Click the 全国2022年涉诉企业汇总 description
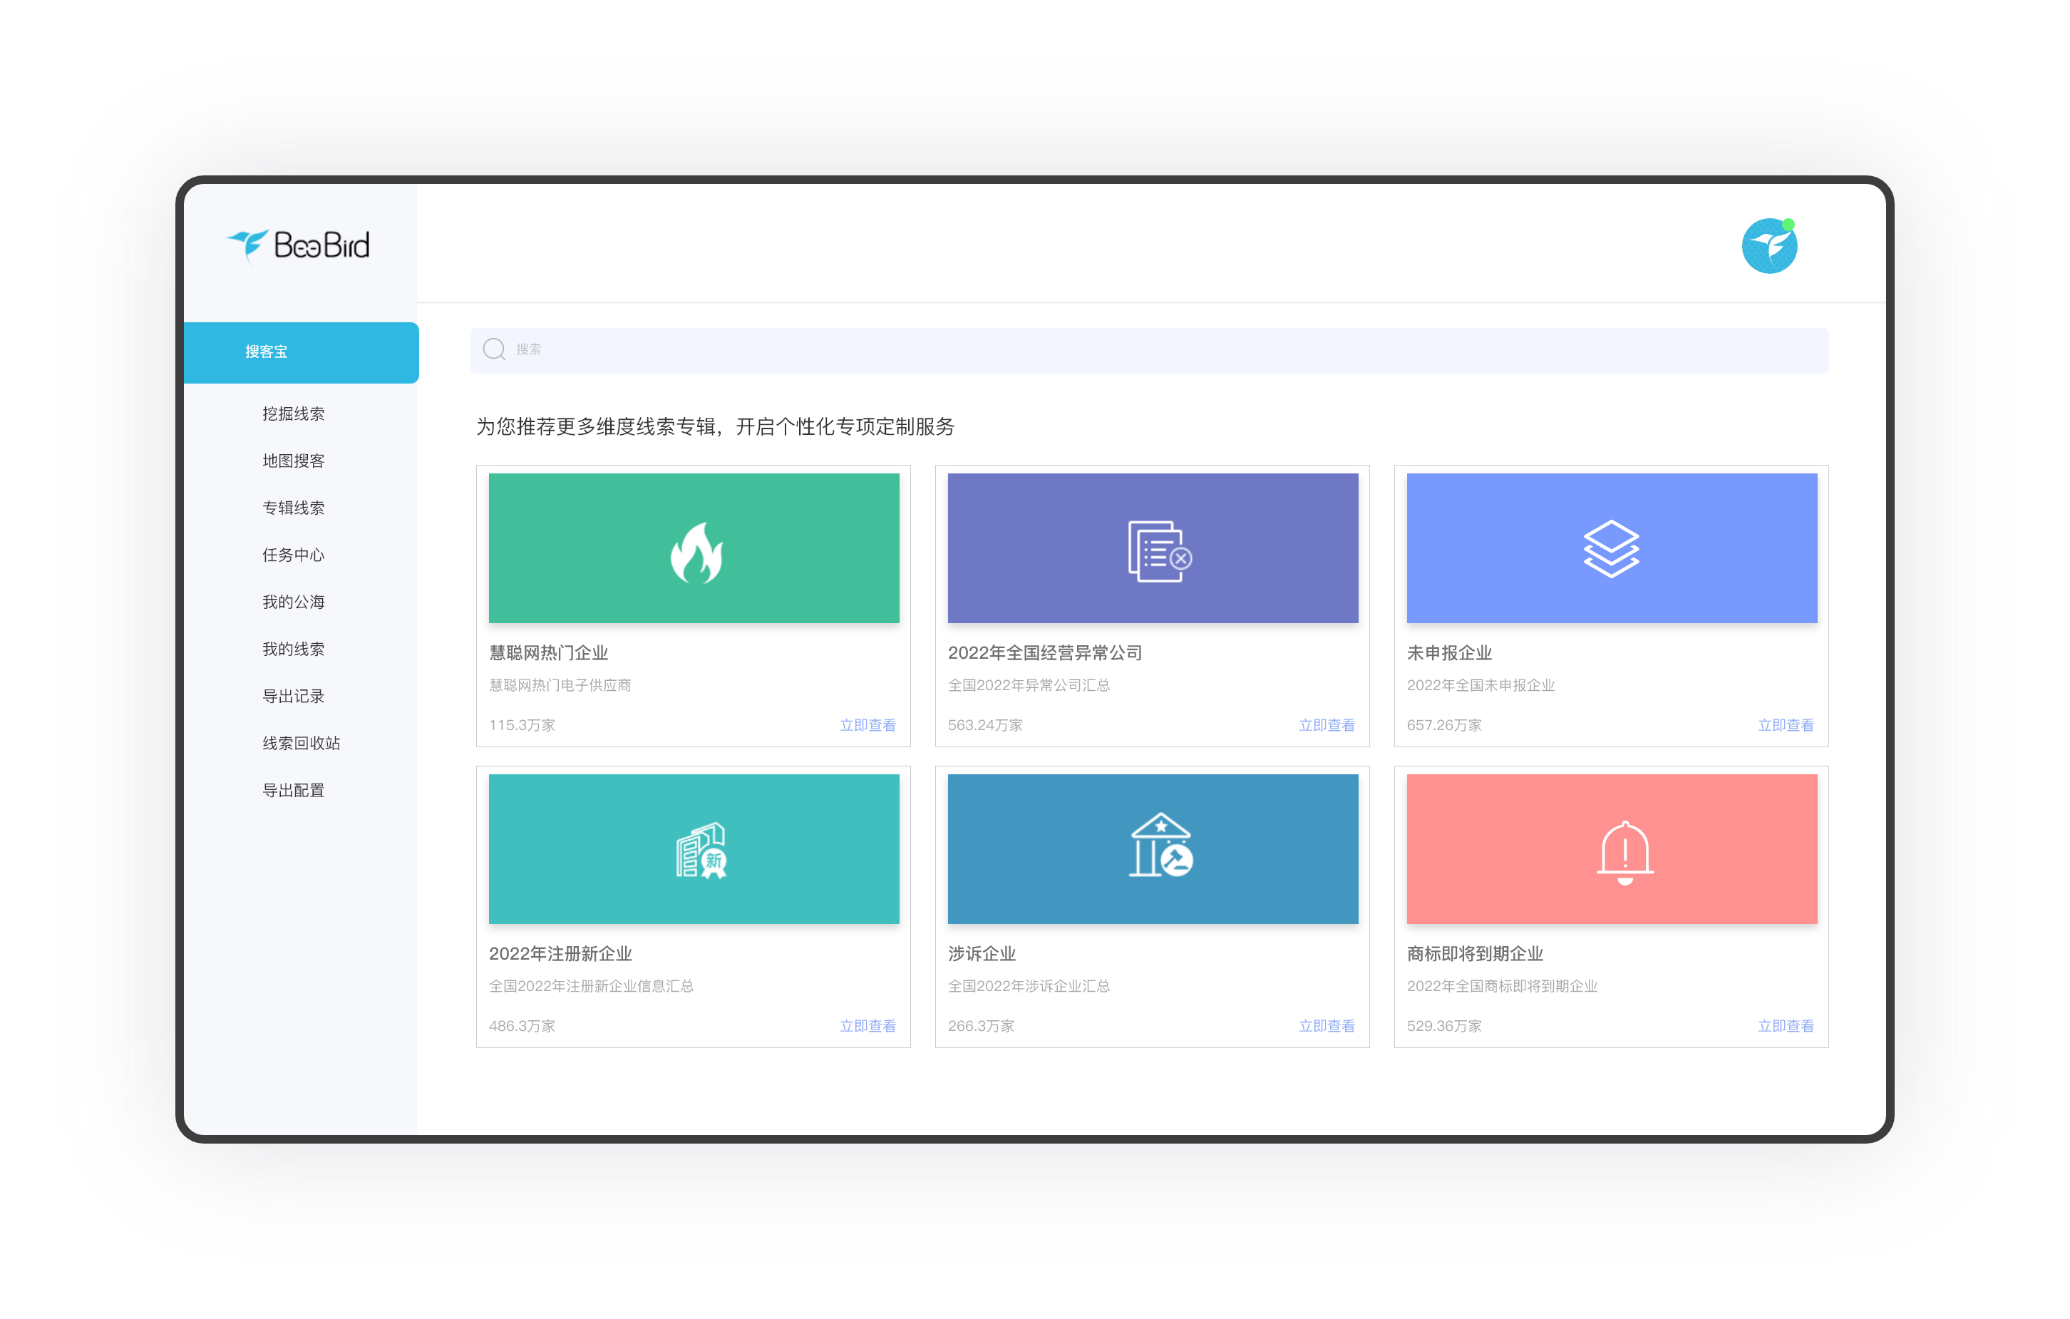This screenshot has width=2070, height=1319. (x=1029, y=986)
